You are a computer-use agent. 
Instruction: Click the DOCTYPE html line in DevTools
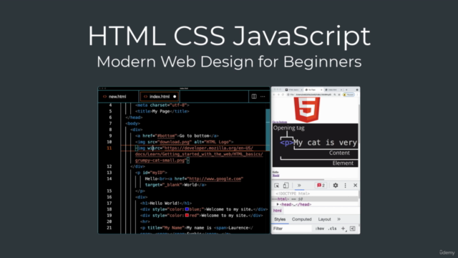click(x=293, y=193)
